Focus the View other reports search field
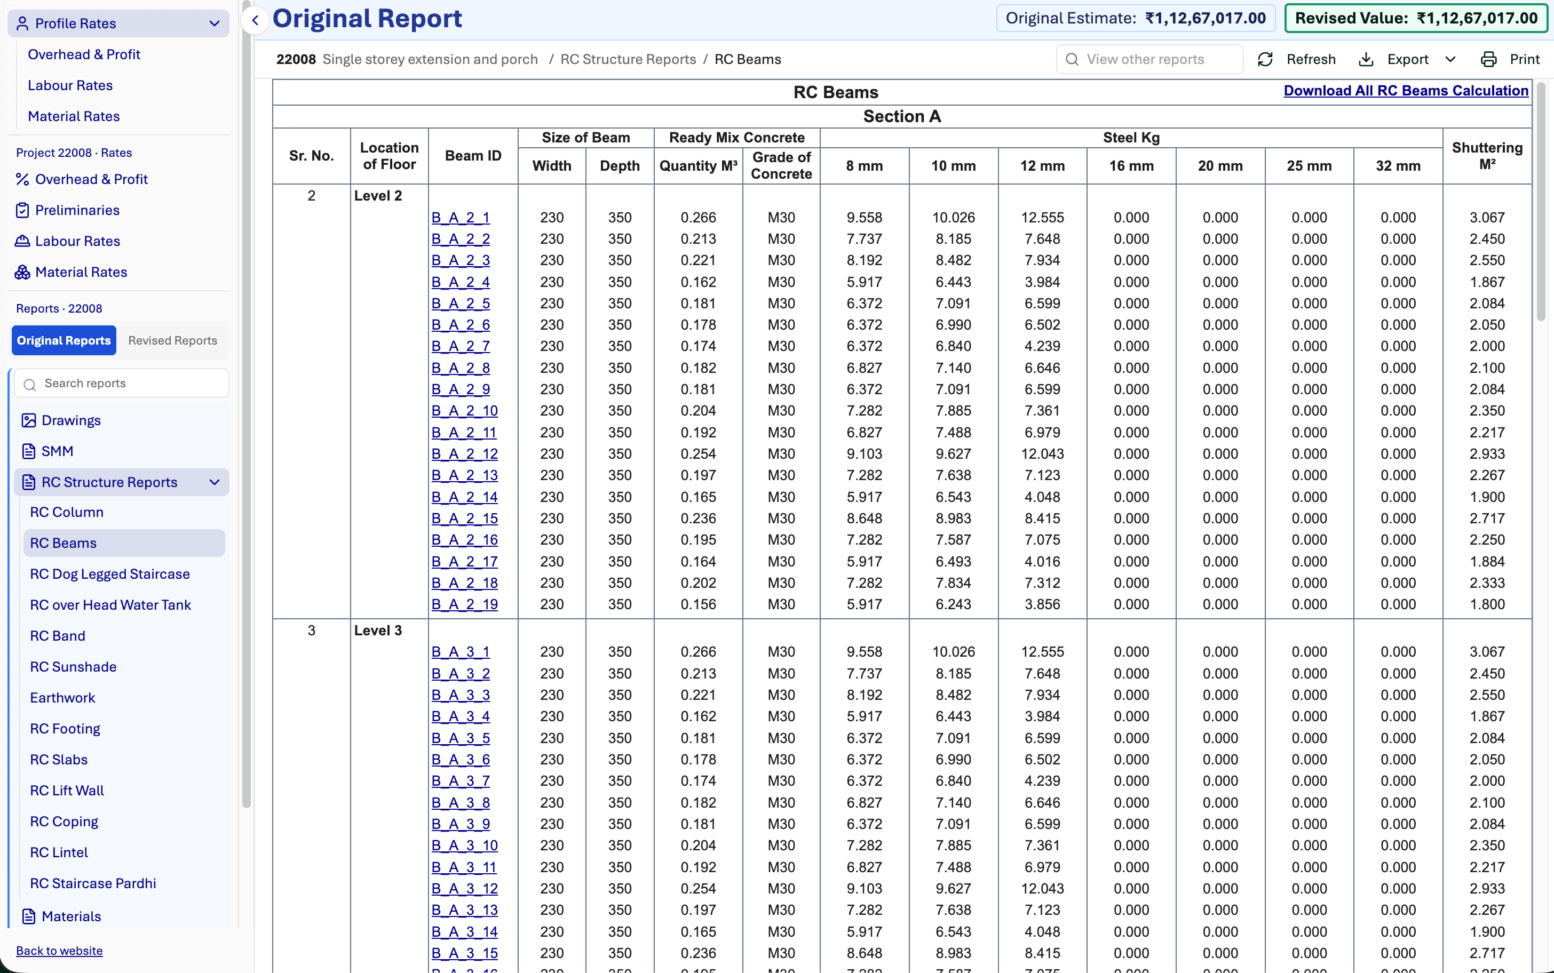 coord(1149,59)
